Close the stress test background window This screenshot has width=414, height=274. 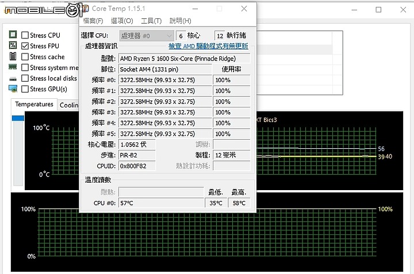[x=403, y=10]
